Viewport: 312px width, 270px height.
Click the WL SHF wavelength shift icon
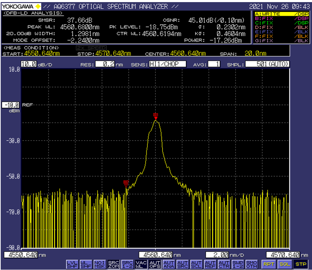pos(85,264)
